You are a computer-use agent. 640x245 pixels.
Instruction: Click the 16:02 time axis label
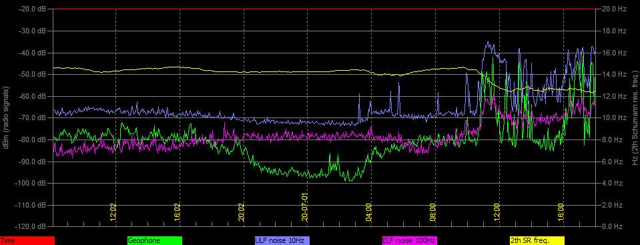[177, 212]
